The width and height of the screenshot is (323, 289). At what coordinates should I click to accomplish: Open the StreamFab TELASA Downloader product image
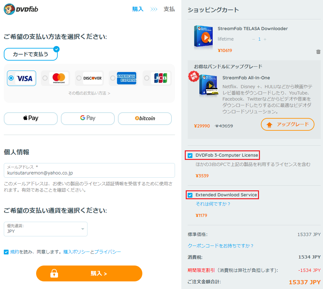203,37
